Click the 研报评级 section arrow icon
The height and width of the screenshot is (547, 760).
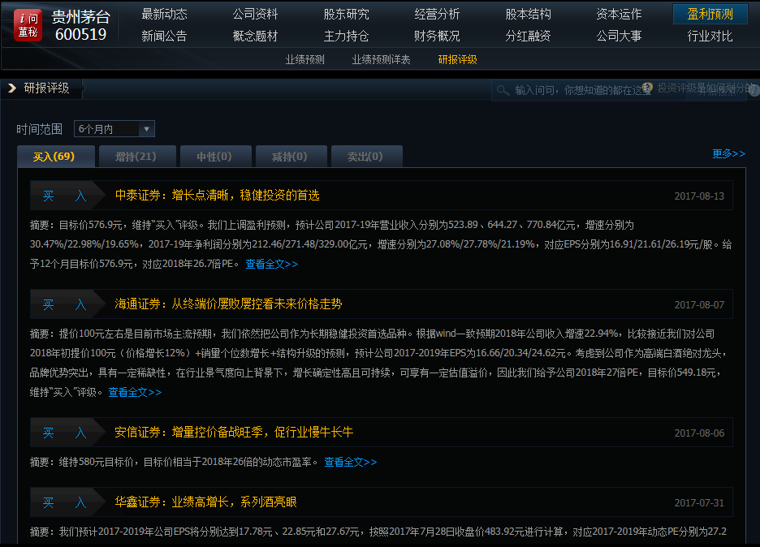tap(12, 88)
